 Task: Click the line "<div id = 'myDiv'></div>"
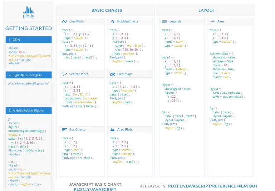25,184
